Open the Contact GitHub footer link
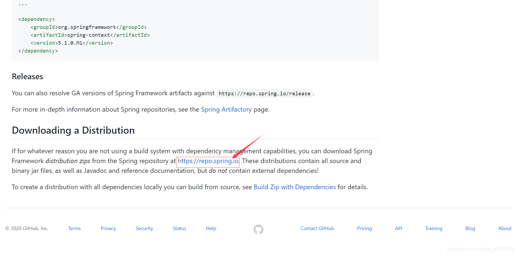This screenshot has width=516, height=254. (x=317, y=228)
